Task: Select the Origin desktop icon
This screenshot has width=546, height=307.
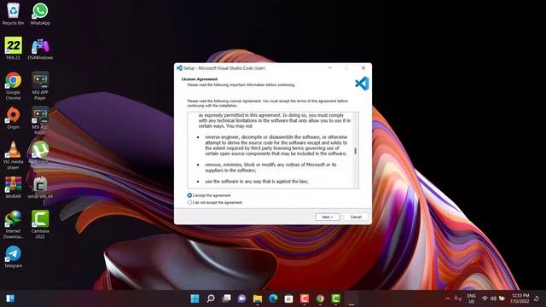Action: [x=13, y=118]
